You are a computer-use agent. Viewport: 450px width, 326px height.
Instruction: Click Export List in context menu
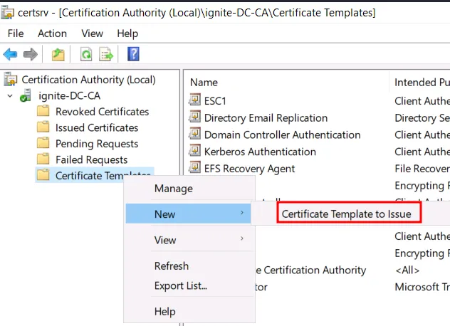click(x=180, y=285)
